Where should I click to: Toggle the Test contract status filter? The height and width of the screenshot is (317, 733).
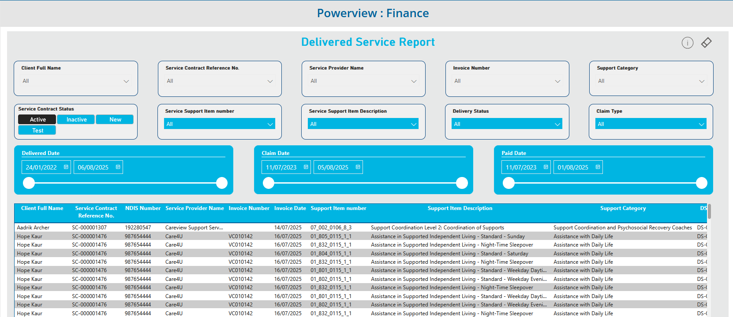point(37,130)
